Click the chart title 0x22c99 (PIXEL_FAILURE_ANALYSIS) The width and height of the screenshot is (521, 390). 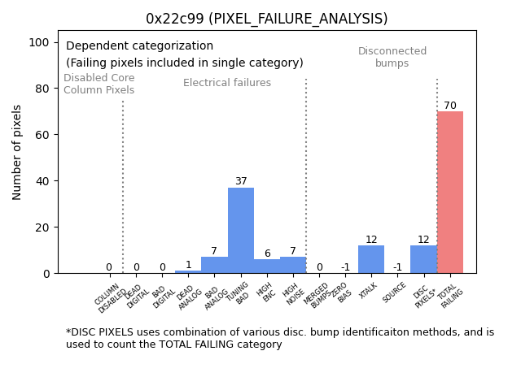(x=266, y=19)
